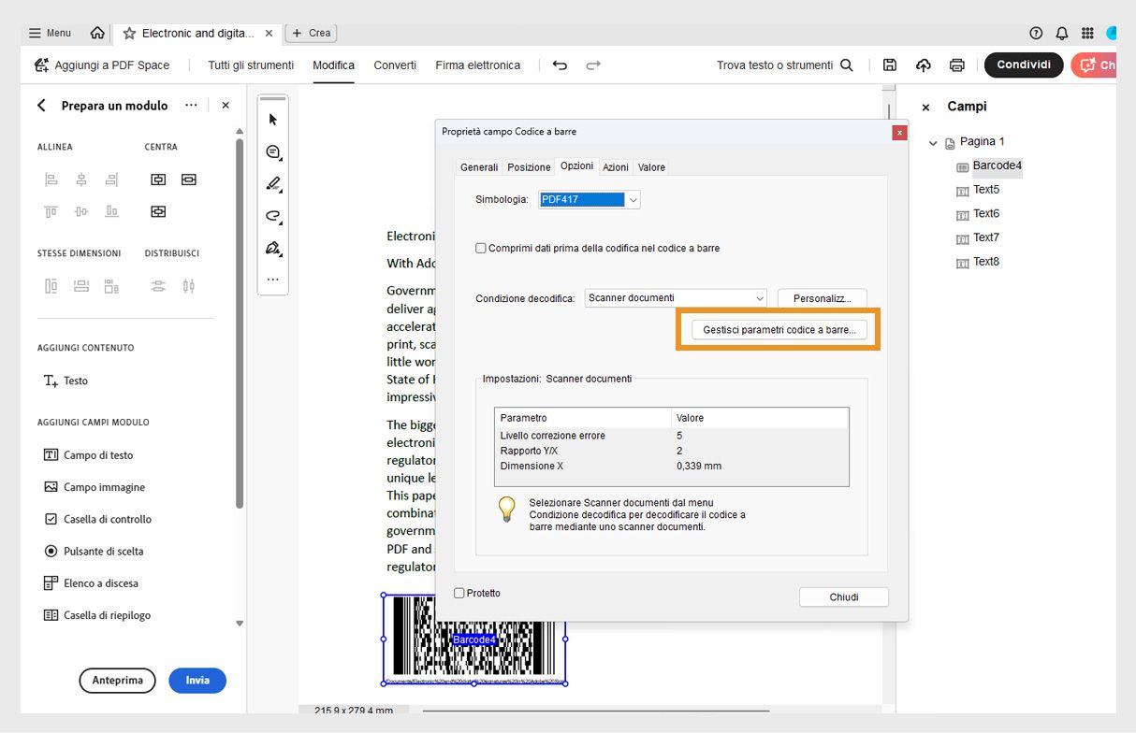The height and width of the screenshot is (733, 1136).
Task: Select Text6 in the Campi panel
Action: coord(987,213)
